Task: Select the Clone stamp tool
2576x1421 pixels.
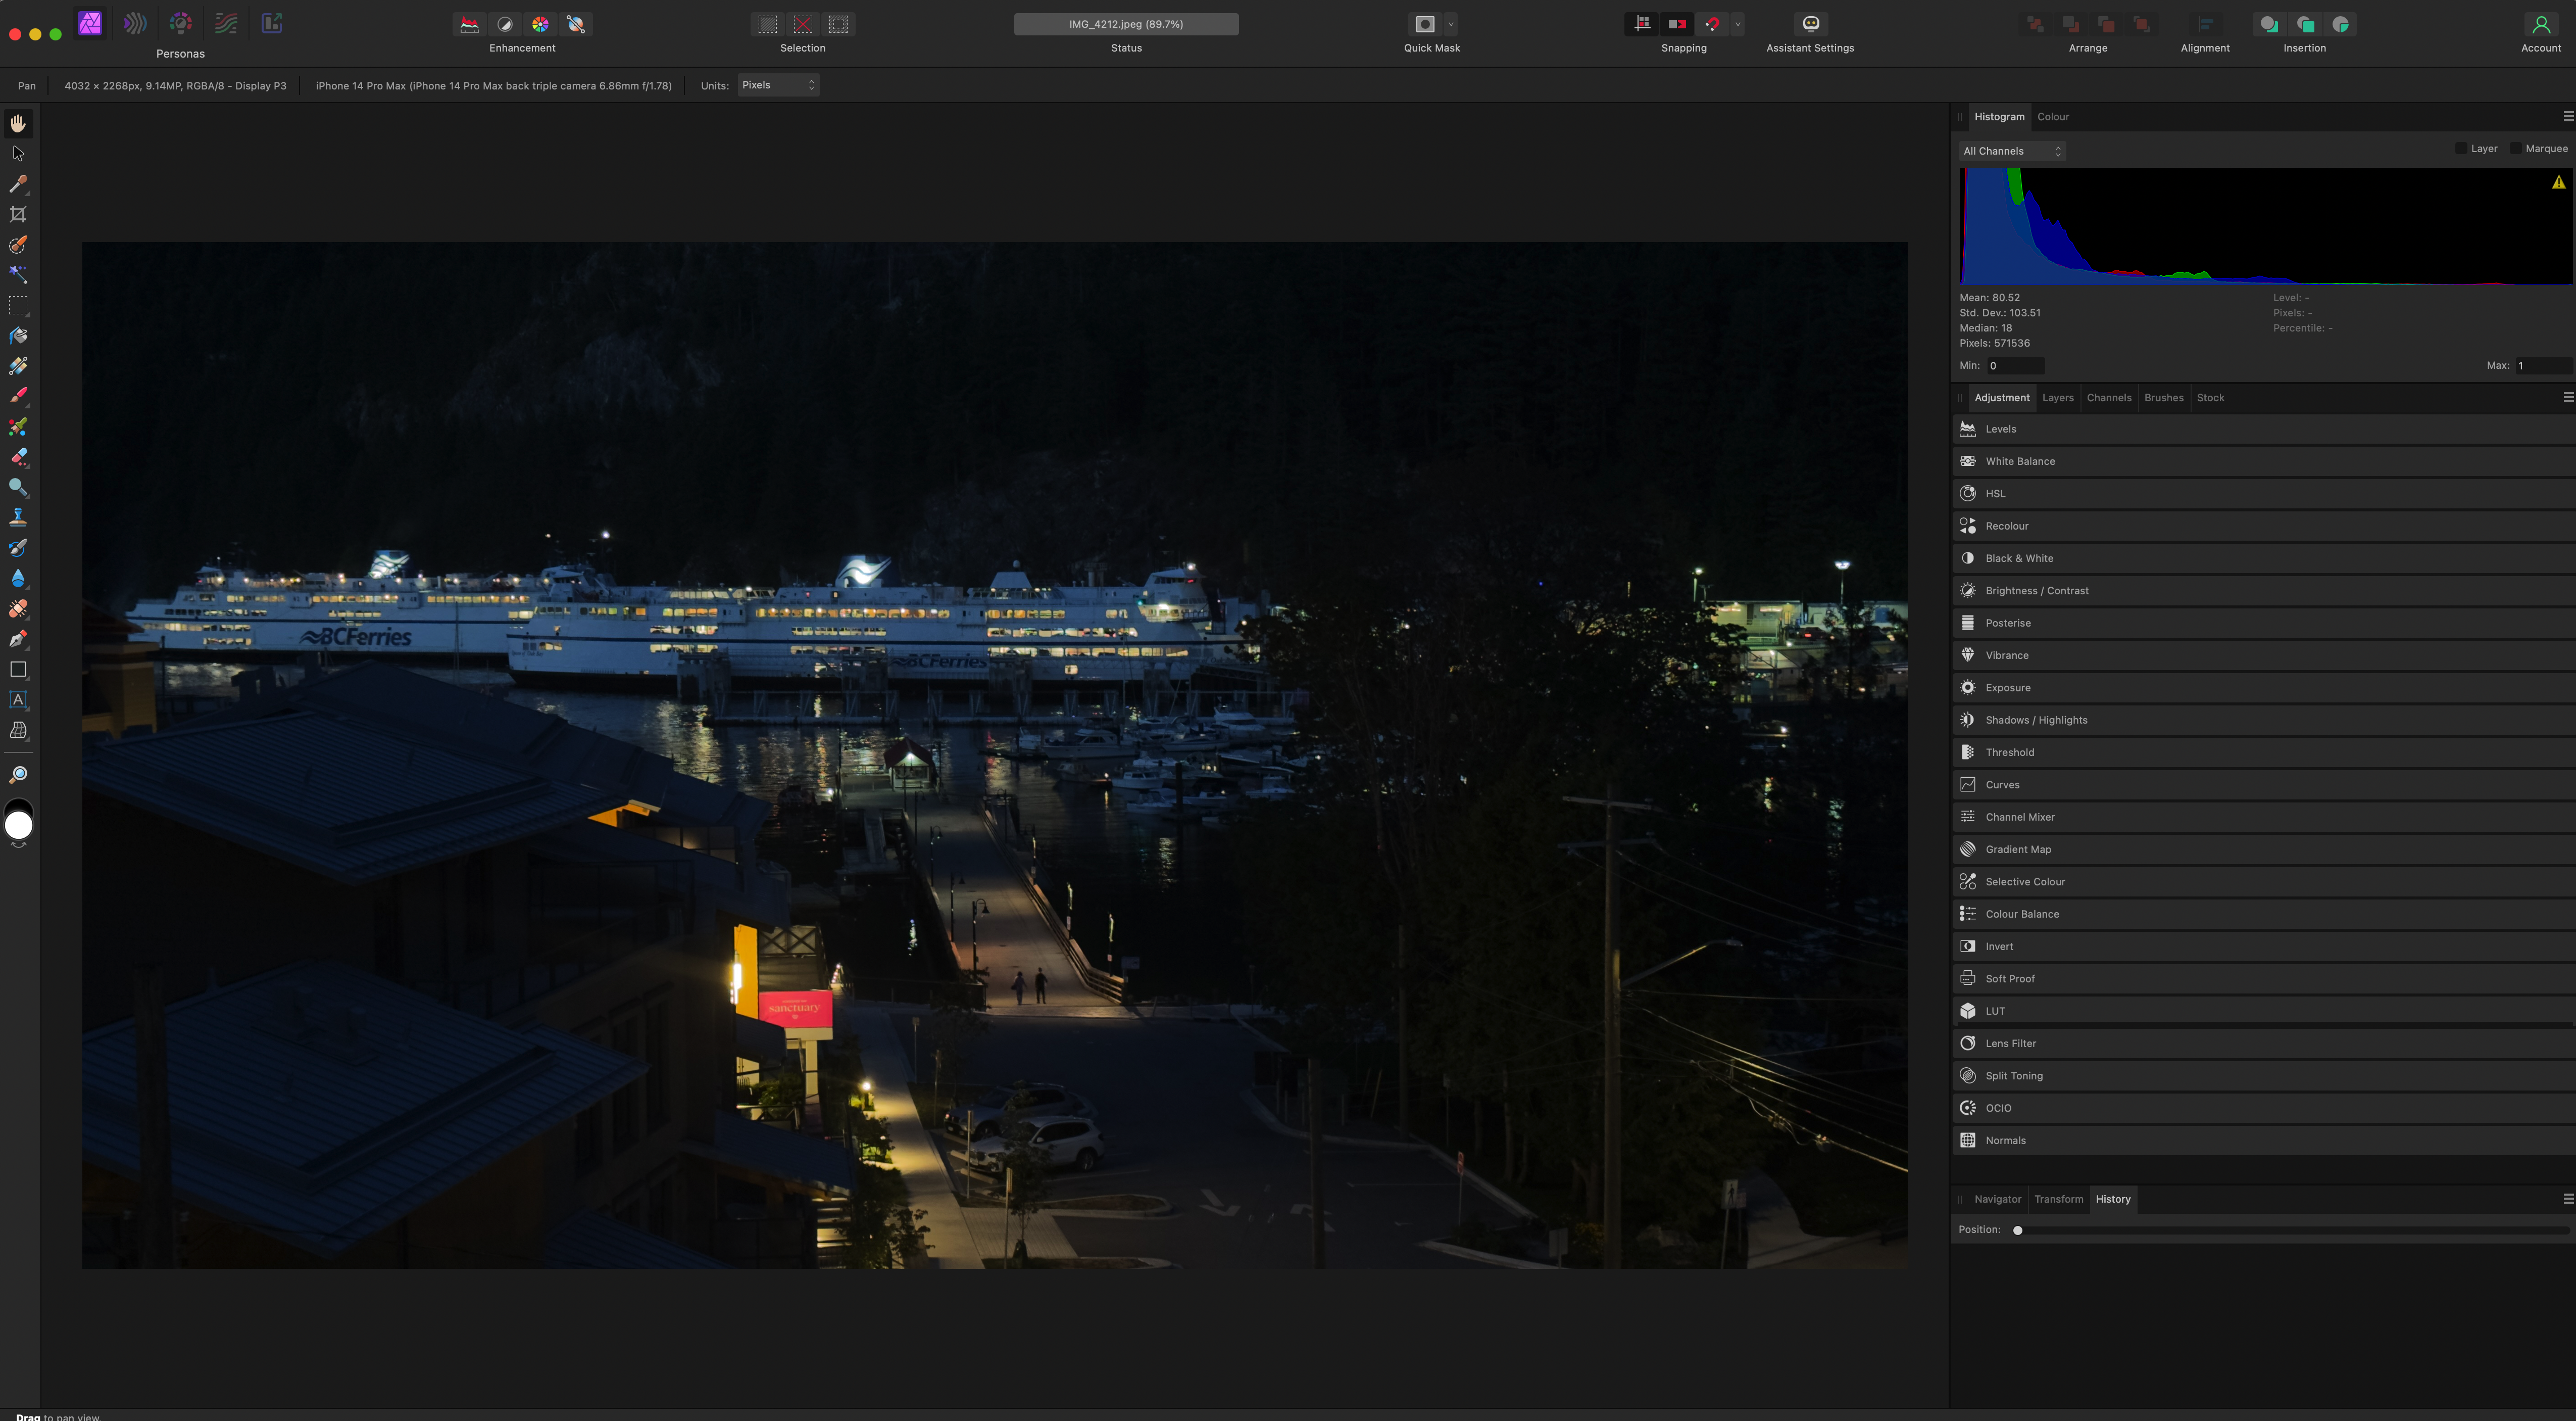Action: pos(18,517)
